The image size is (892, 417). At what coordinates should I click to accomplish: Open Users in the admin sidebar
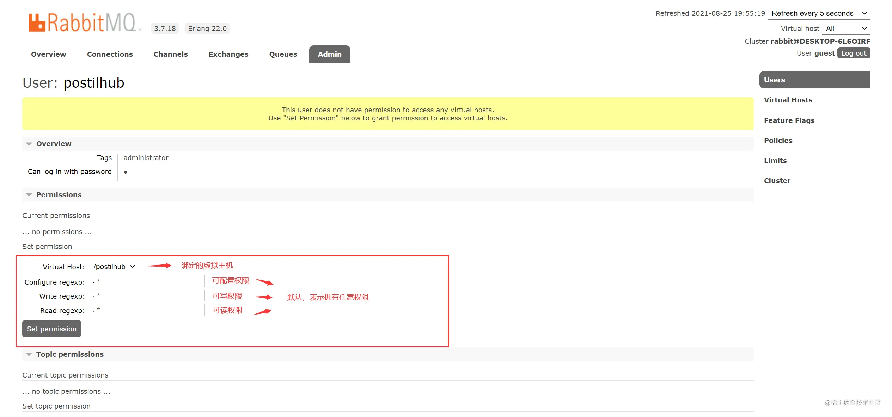pos(815,80)
